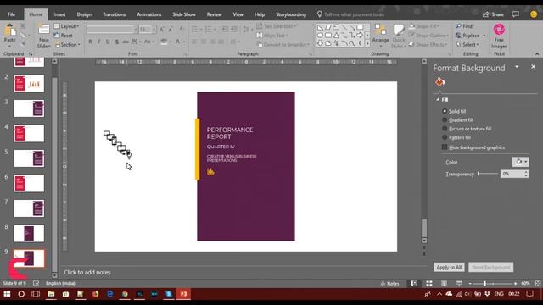Open the comments pane icon
The height and width of the screenshot is (305, 543).
pyautogui.click(x=516, y=14)
